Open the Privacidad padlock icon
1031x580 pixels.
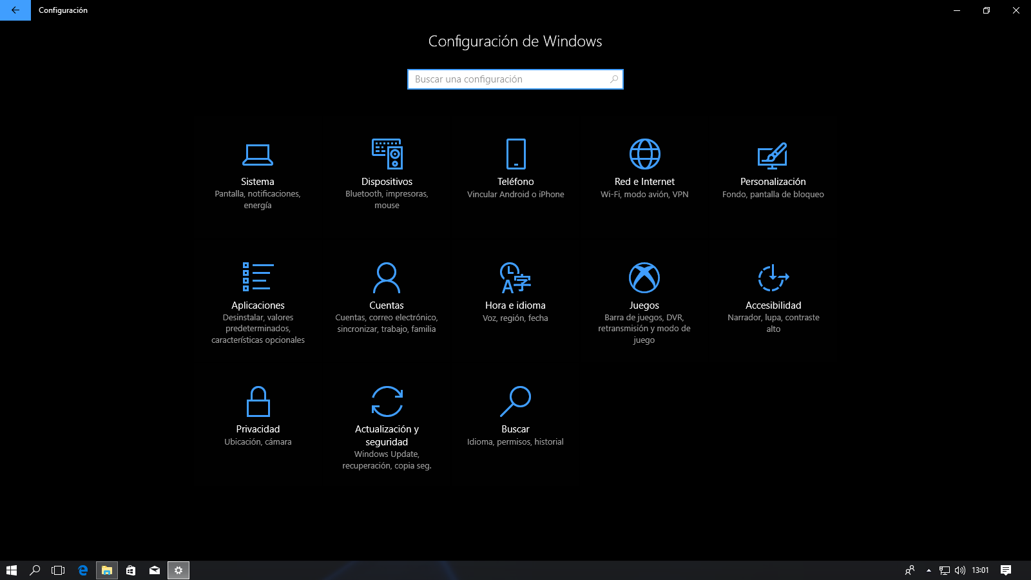click(x=258, y=401)
